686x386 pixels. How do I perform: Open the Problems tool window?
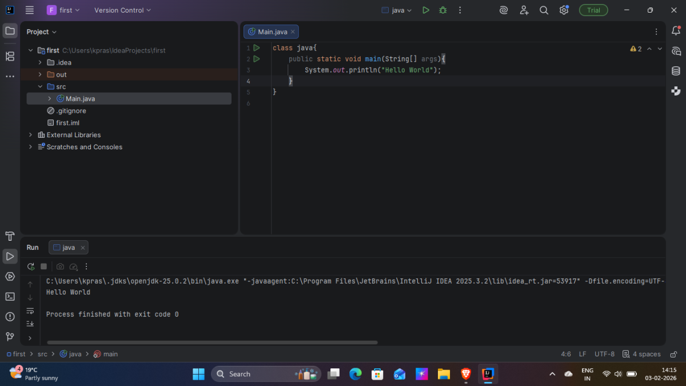[10, 316]
